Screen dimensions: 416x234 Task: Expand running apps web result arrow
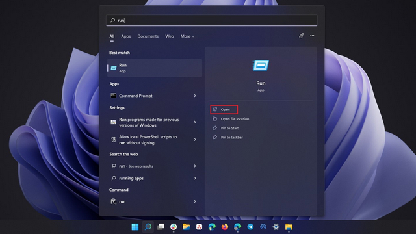click(195, 178)
